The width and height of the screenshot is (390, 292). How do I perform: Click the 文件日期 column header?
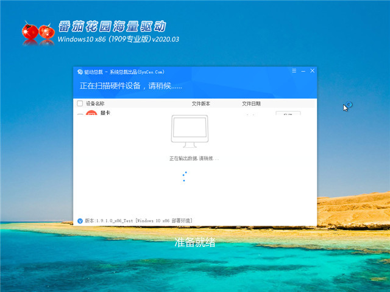click(251, 103)
